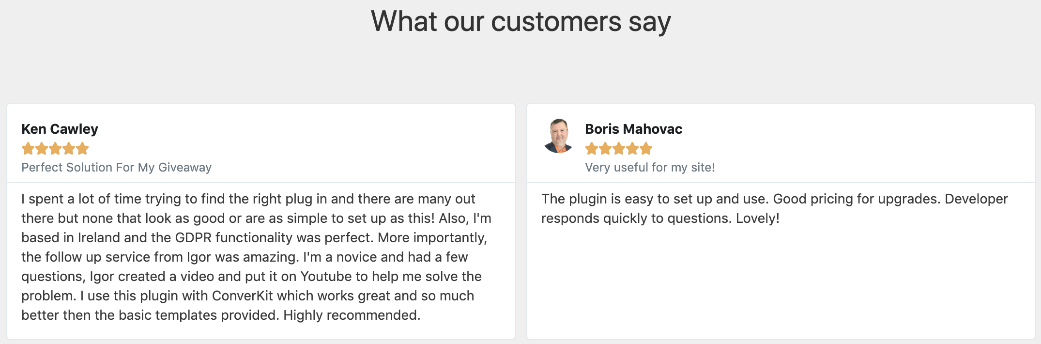1041x344 pixels.
Task: Click the third star in Boris Mahovac's rating
Action: tap(619, 148)
